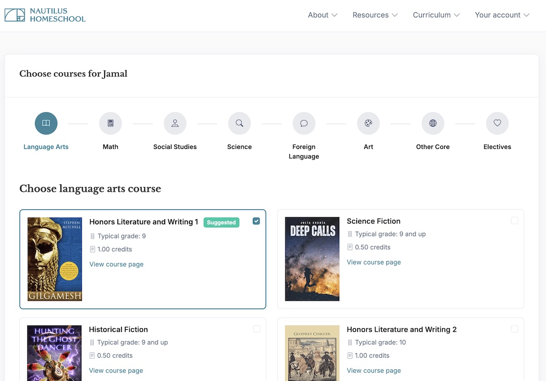Click credits icon on Historical Fiction card
The width and height of the screenshot is (546, 381).
point(92,356)
